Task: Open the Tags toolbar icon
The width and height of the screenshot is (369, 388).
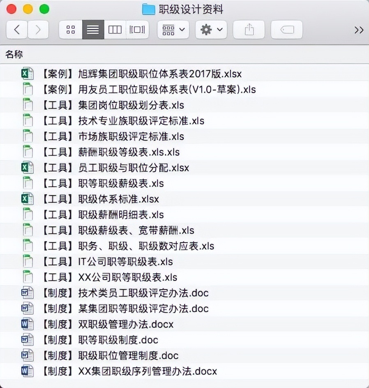Action: point(286,29)
